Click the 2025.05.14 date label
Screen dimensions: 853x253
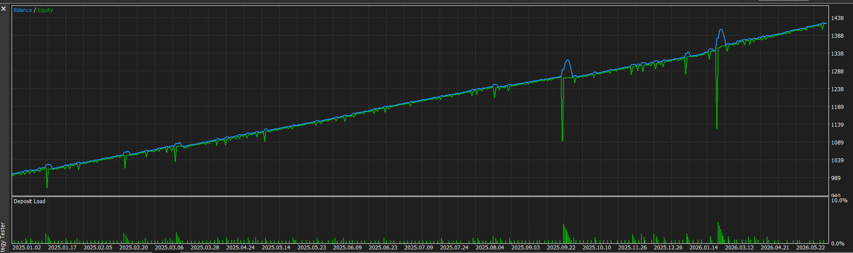pyautogui.click(x=276, y=248)
